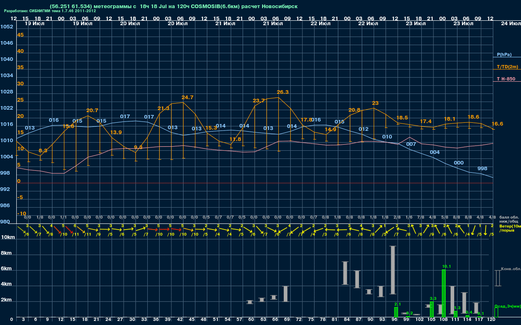
Task: Click the green 3.3 mm precipitation bar
Action: [432, 309]
